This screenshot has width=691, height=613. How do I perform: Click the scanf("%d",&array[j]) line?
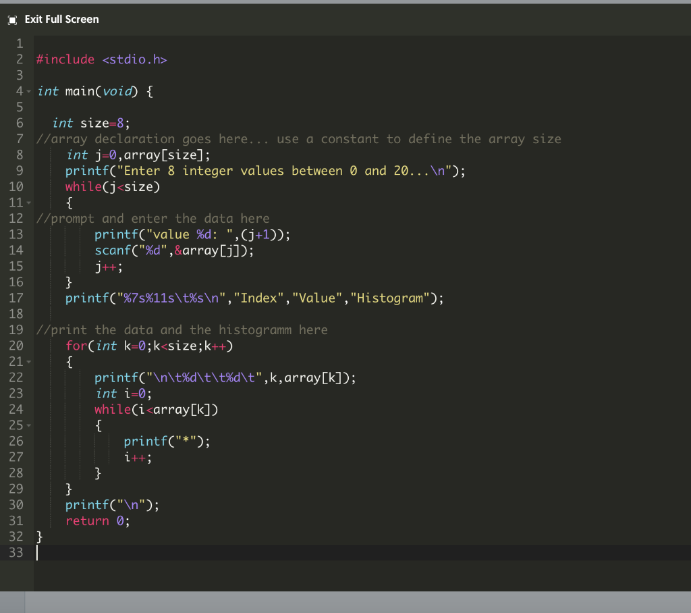[175, 250]
